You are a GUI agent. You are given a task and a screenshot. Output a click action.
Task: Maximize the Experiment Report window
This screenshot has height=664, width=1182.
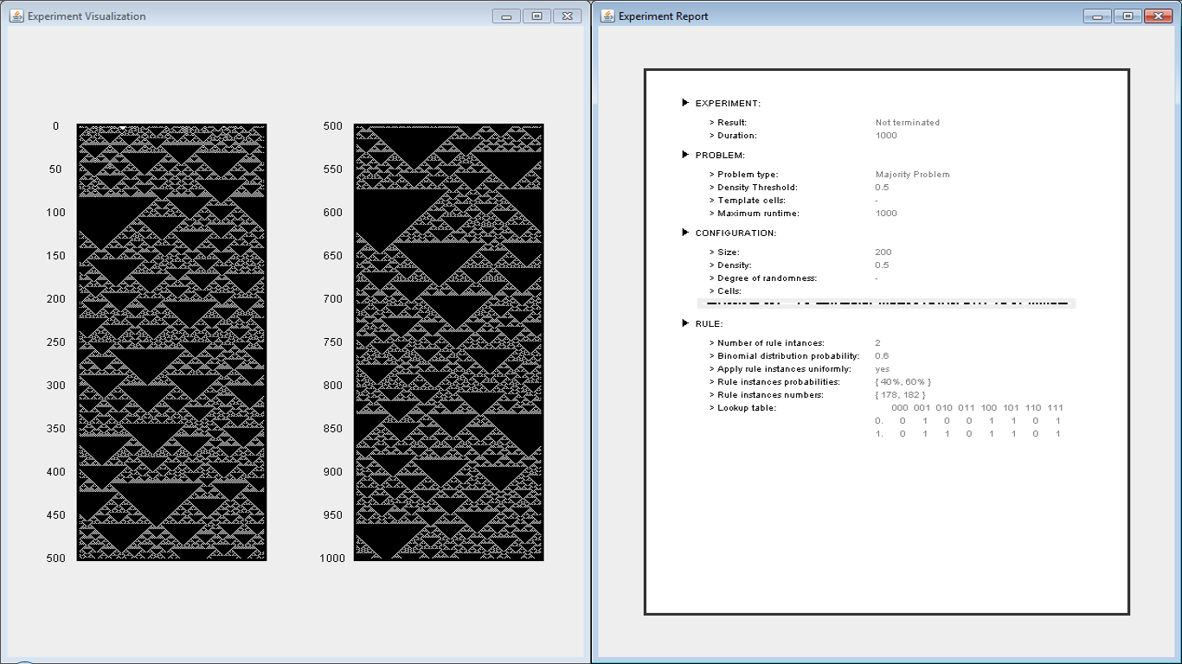1127,16
